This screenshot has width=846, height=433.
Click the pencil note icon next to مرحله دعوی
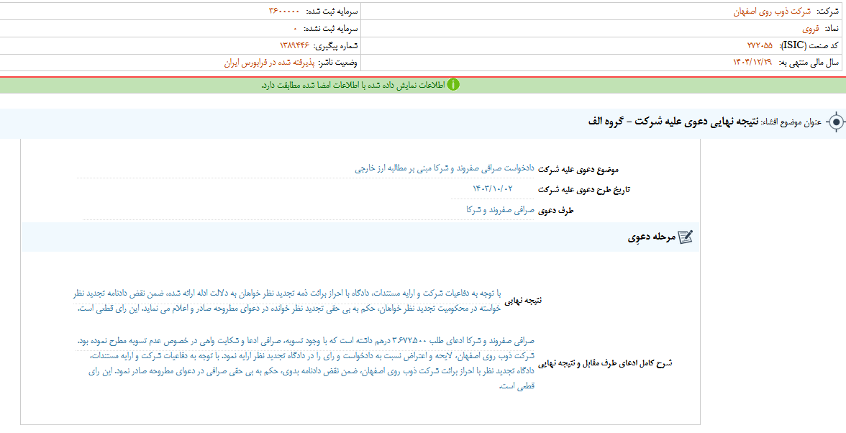tap(685, 237)
